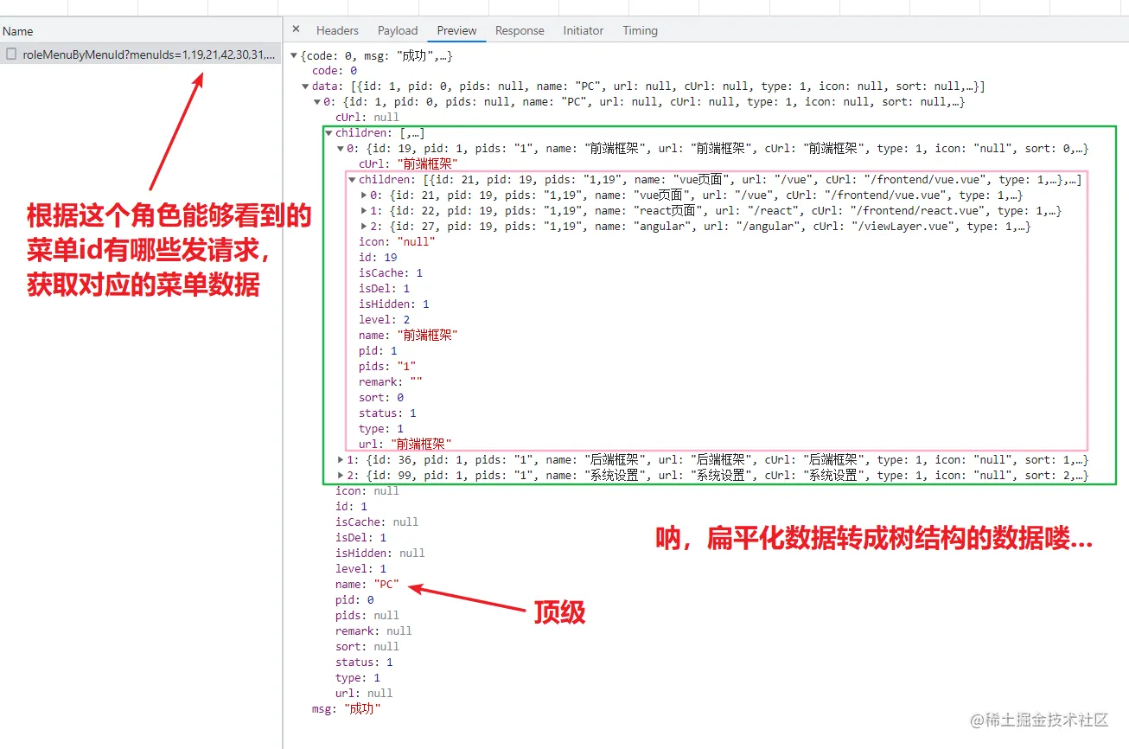This screenshot has width=1129, height=749.
Task: Click the isCache: 1 property
Action: [x=391, y=273]
